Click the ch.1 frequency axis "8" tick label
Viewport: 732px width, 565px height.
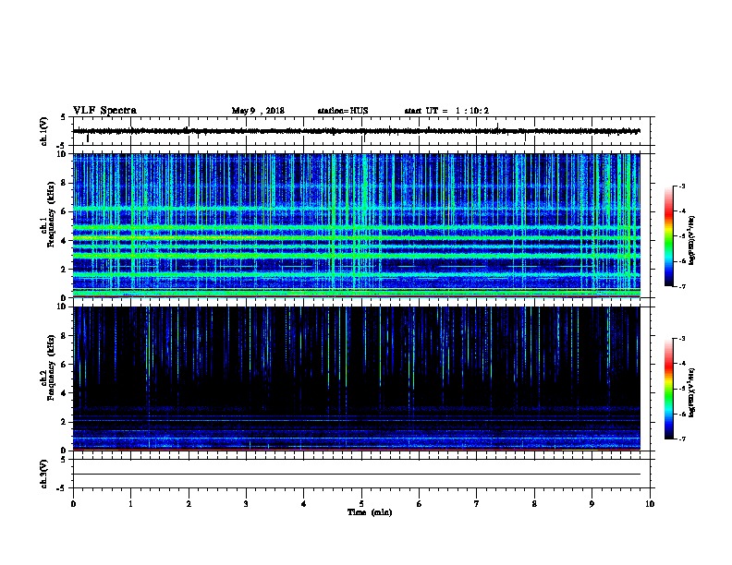coord(64,183)
